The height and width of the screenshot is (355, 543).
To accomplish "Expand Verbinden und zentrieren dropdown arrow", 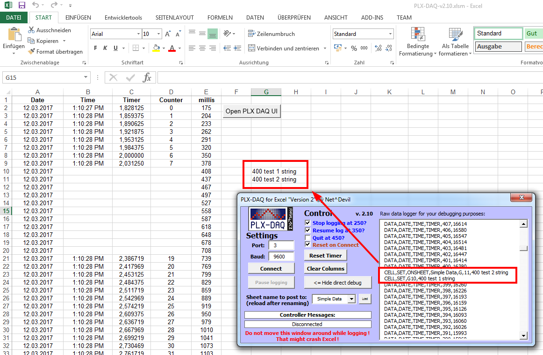I will pos(325,49).
